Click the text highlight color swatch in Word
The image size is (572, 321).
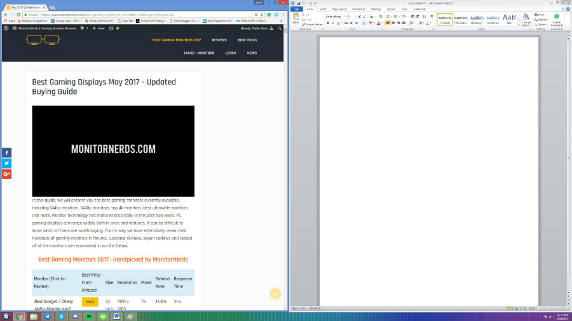click(x=371, y=23)
